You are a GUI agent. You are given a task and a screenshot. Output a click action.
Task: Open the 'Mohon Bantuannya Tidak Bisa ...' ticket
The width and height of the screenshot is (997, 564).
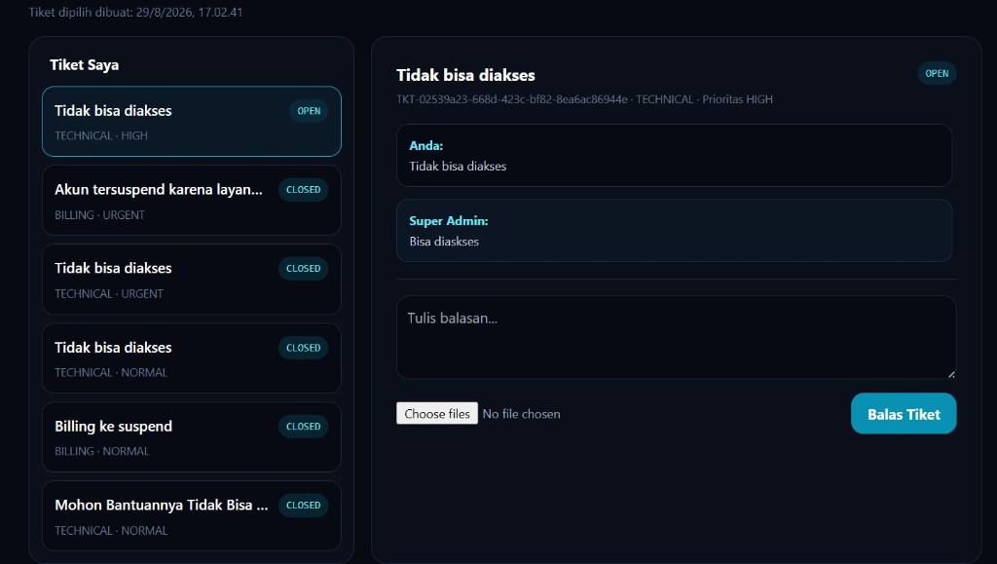(x=192, y=515)
